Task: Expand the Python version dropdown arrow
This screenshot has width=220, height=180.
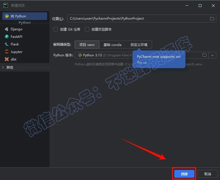Action: tap(212, 56)
